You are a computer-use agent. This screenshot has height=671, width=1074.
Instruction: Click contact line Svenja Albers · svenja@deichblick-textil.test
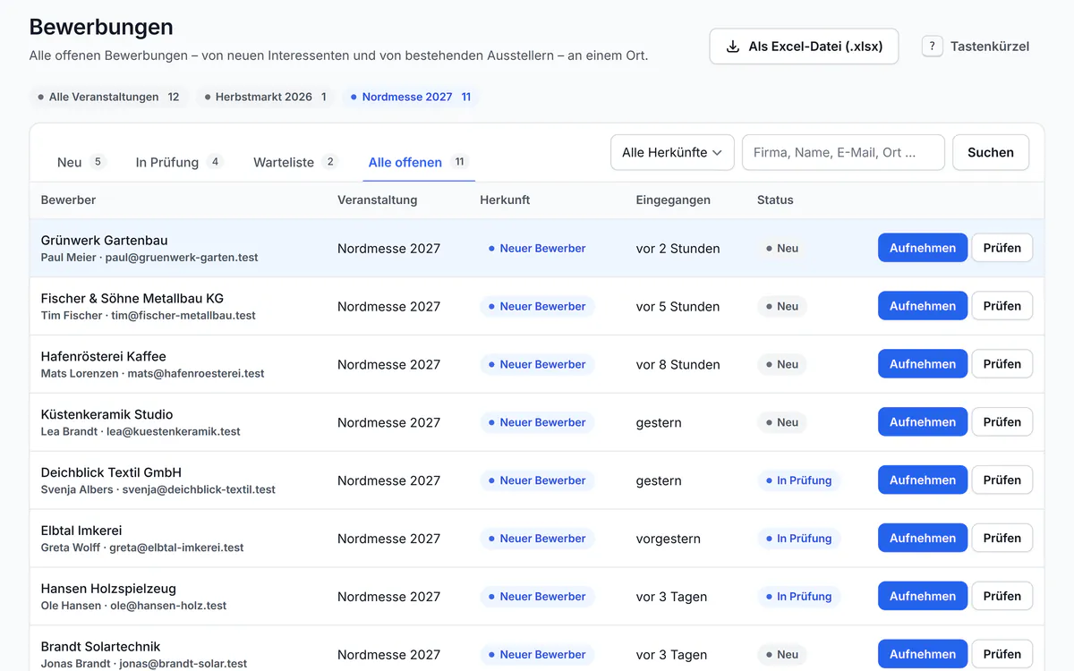click(x=158, y=490)
